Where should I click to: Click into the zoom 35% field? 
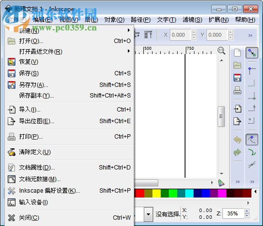(x=233, y=213)
